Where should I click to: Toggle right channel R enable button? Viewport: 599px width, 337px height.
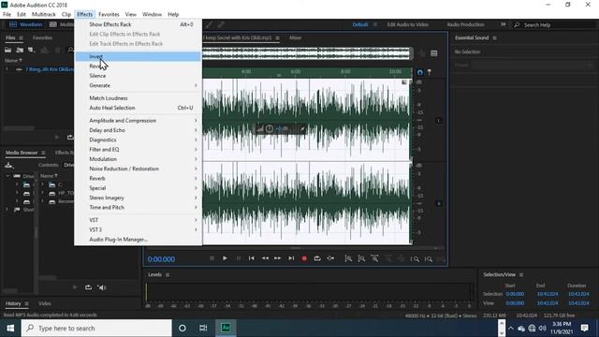439,204
